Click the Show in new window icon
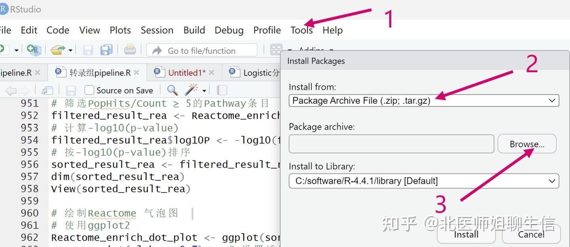Viewport: 570px width, 247px height. point(47,90)
